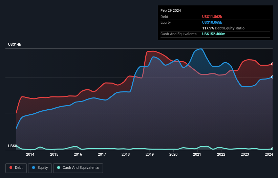The height and width of the screenshot is (178, 278).
Task: Click the 2016 x-axis label
Action: (78, 154)
